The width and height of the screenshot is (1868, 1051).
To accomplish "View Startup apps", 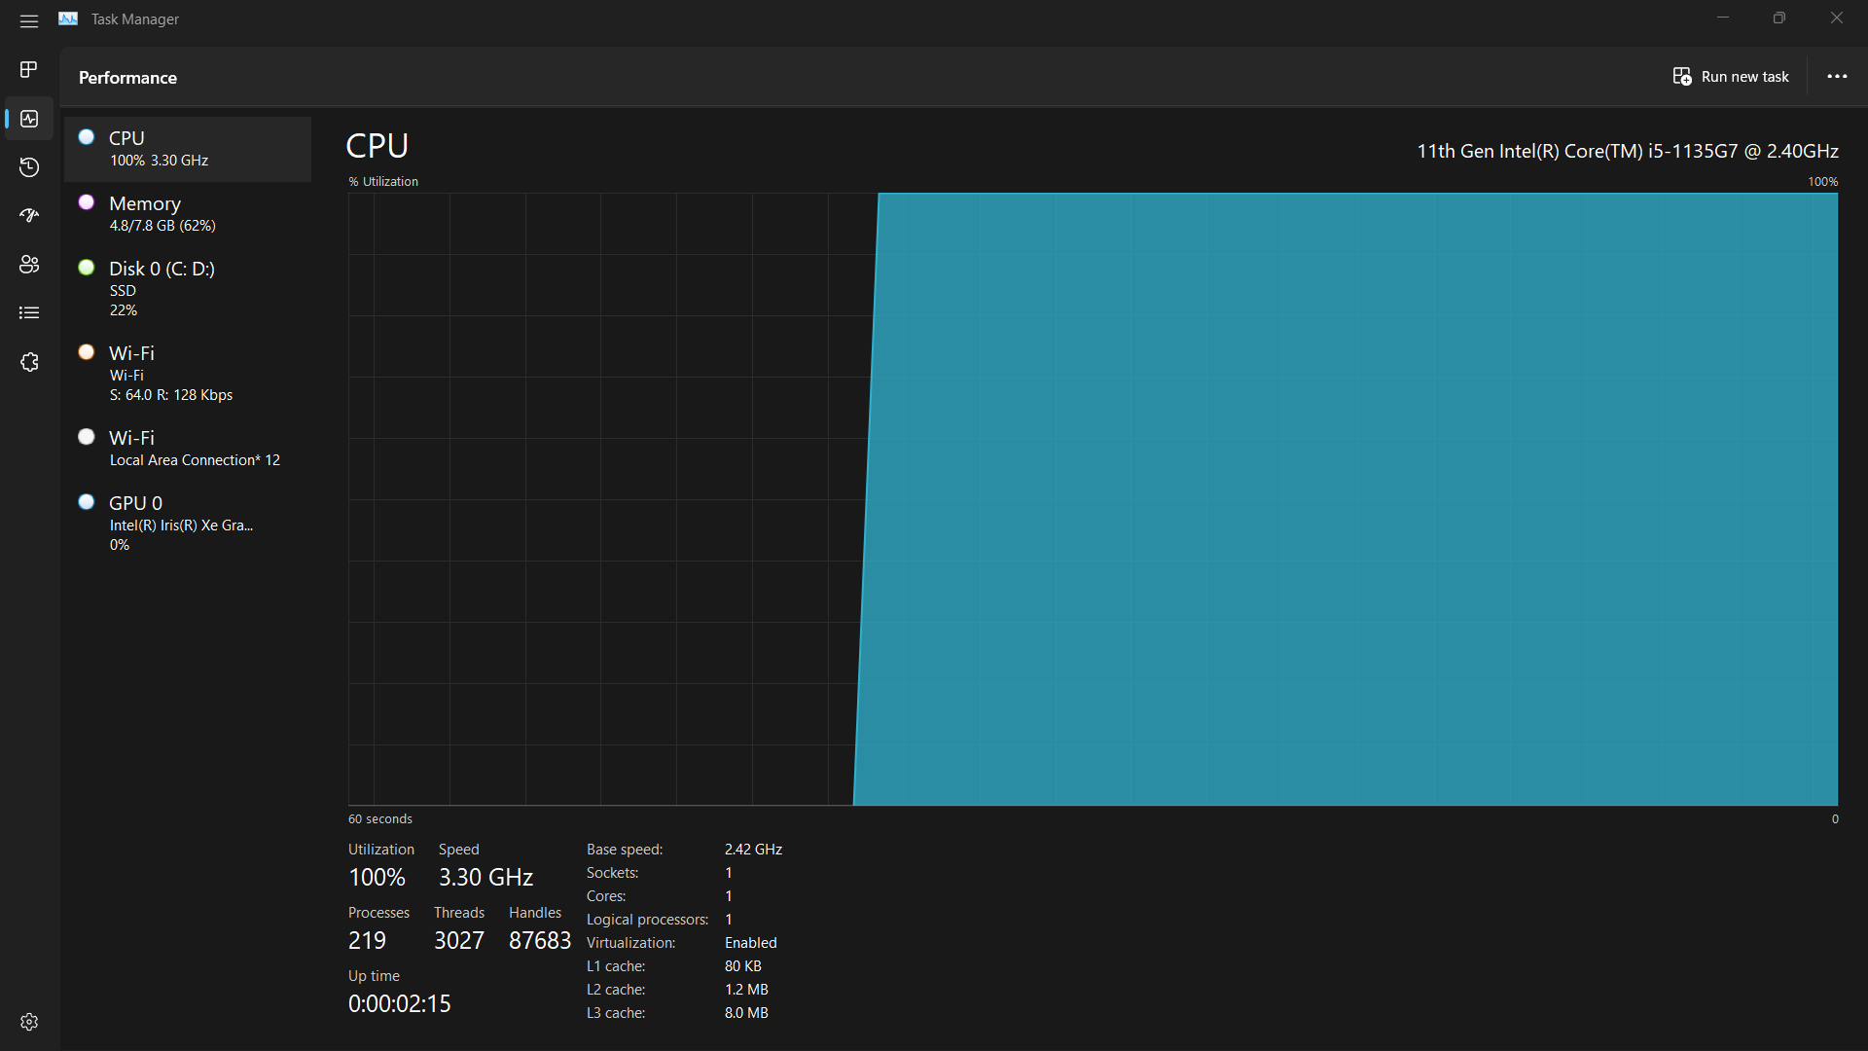I will coord(29,215).
